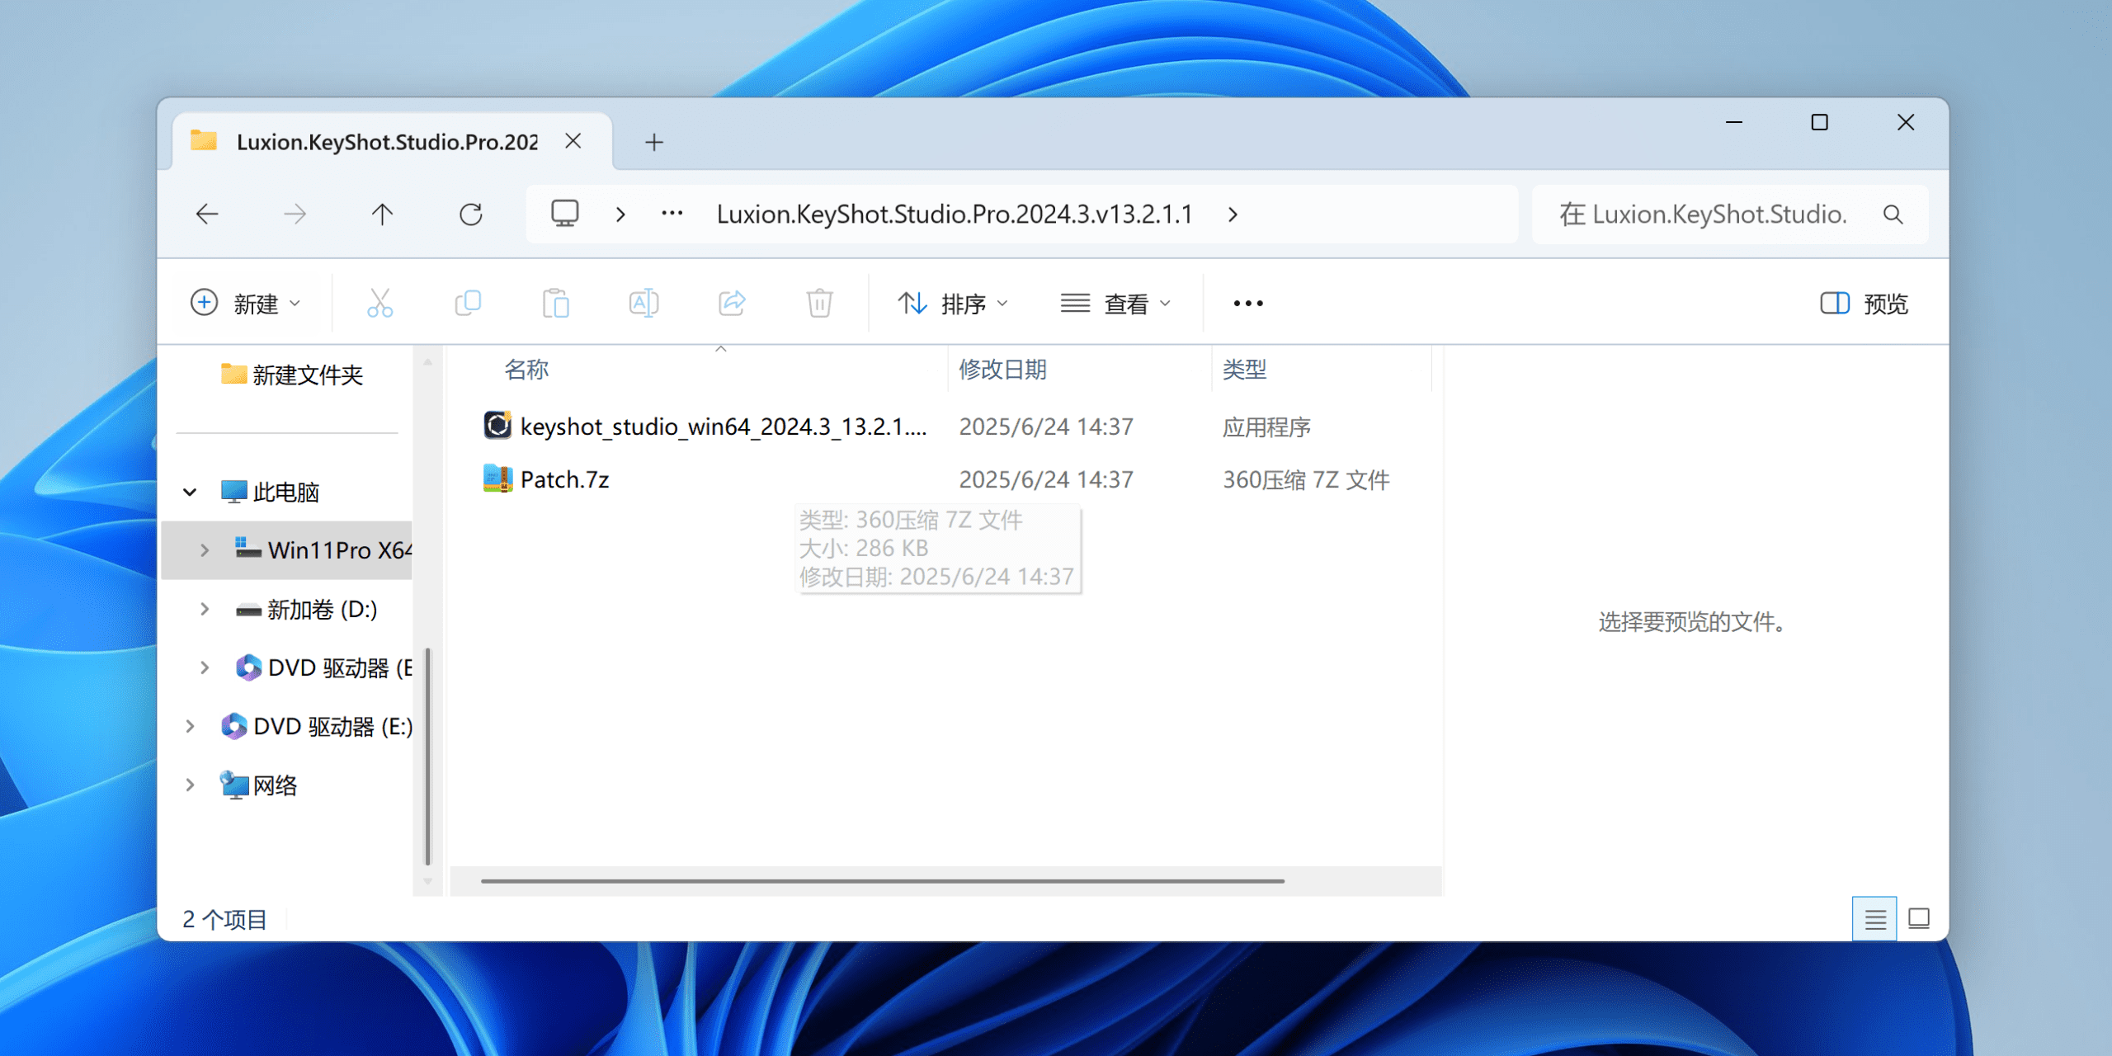Click the Paste clipboard icon
The height and width of the screenshot is (1056, 2112).
555,304
